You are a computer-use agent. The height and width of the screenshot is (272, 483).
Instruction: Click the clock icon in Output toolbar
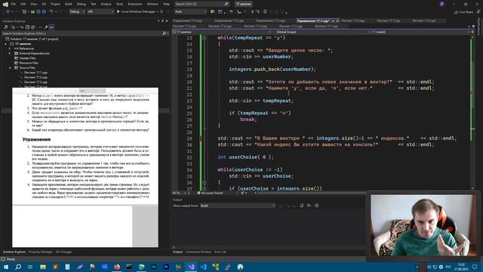[x=316, y=206]
